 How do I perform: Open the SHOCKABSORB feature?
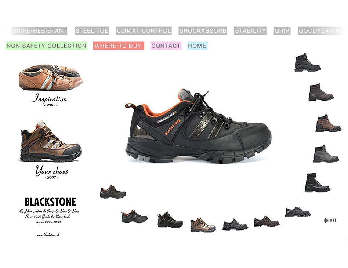point(203,31)
